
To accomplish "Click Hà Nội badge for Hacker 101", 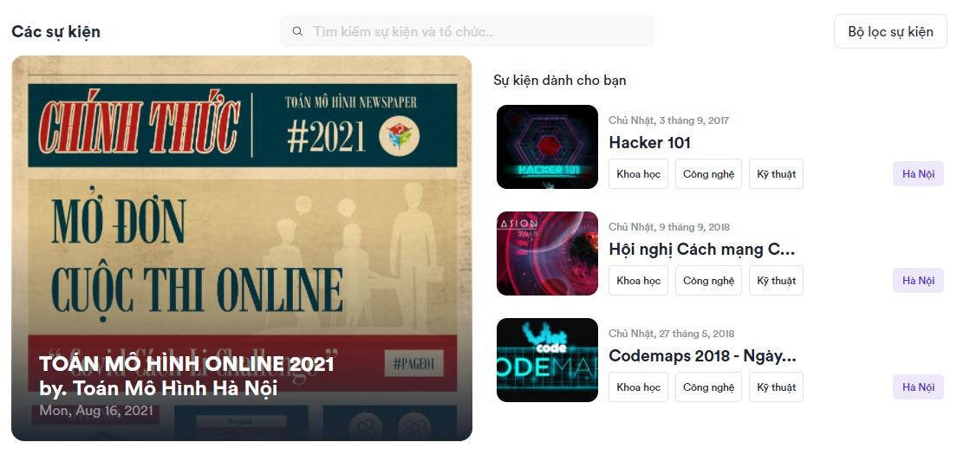I will [x=918, y=174].
